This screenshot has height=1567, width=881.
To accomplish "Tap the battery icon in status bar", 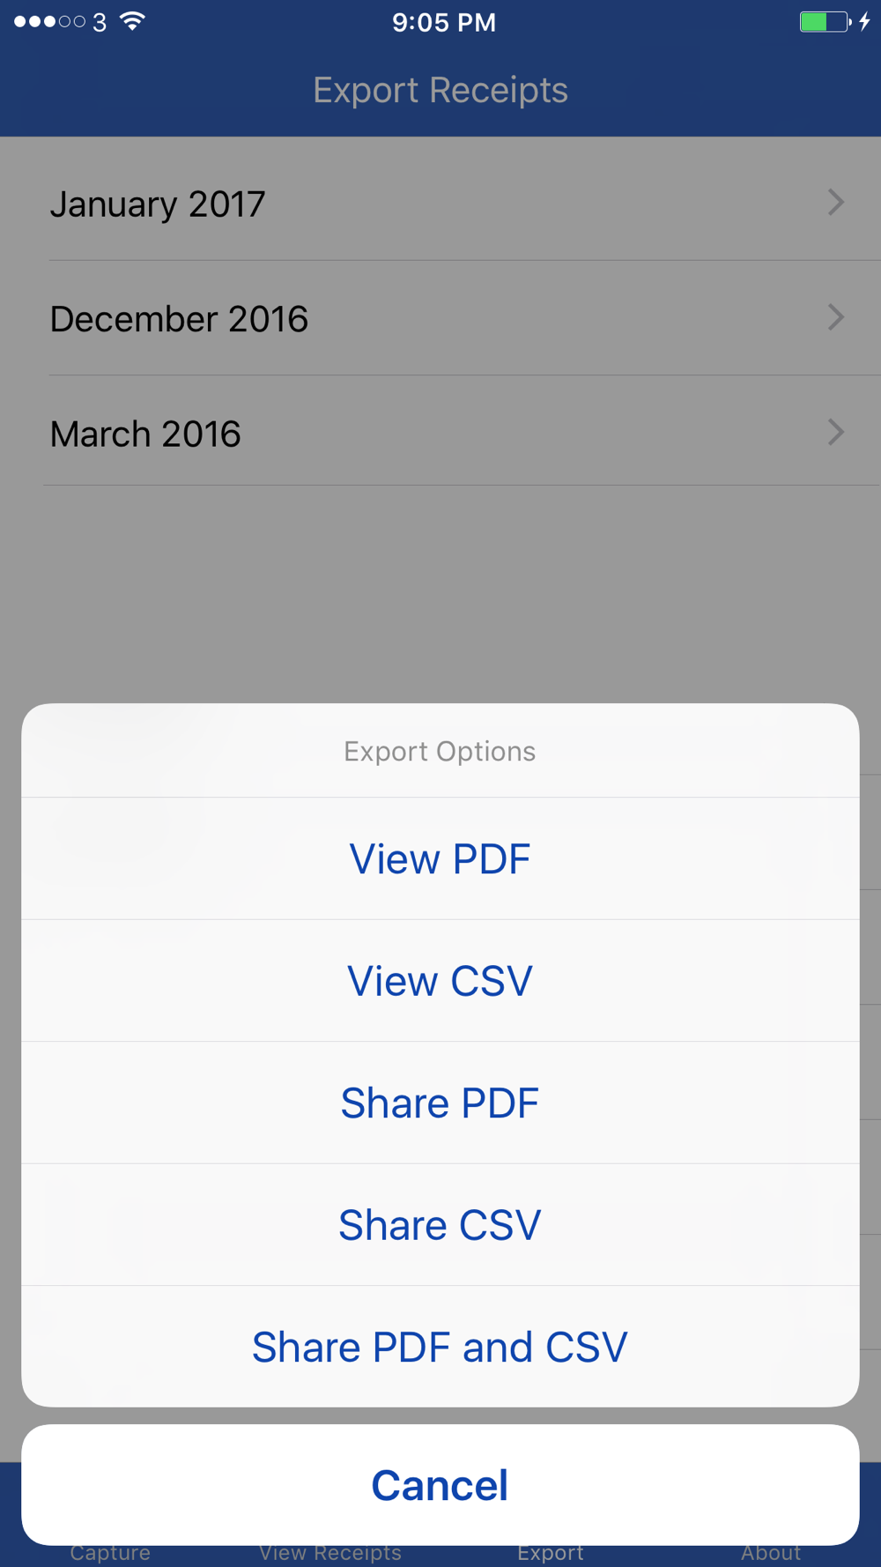I will pos(825,22).
